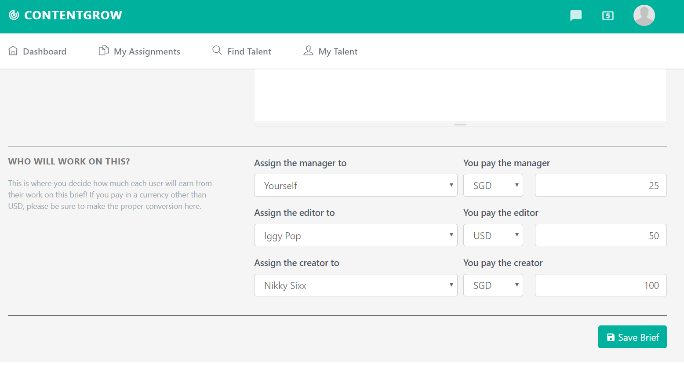Click the 'WHO WILL WORK ON THIS?' heading
The height and width of the screenshot is (365, 684).
click(x=69, y=161)
